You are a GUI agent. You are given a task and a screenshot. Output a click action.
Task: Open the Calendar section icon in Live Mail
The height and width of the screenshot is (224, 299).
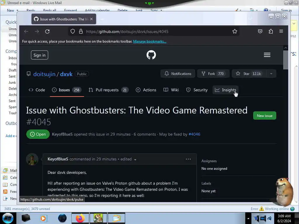5,178
